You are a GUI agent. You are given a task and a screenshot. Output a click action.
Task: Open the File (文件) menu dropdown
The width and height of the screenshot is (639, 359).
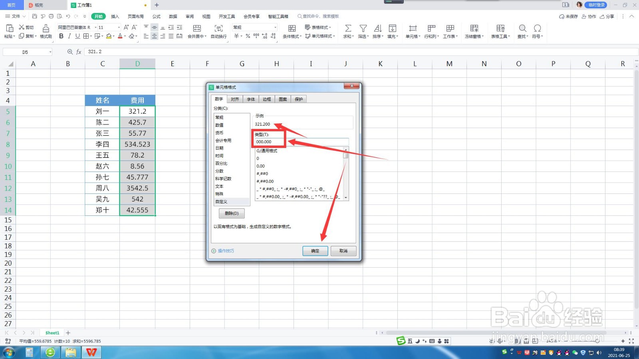point(16,16)
